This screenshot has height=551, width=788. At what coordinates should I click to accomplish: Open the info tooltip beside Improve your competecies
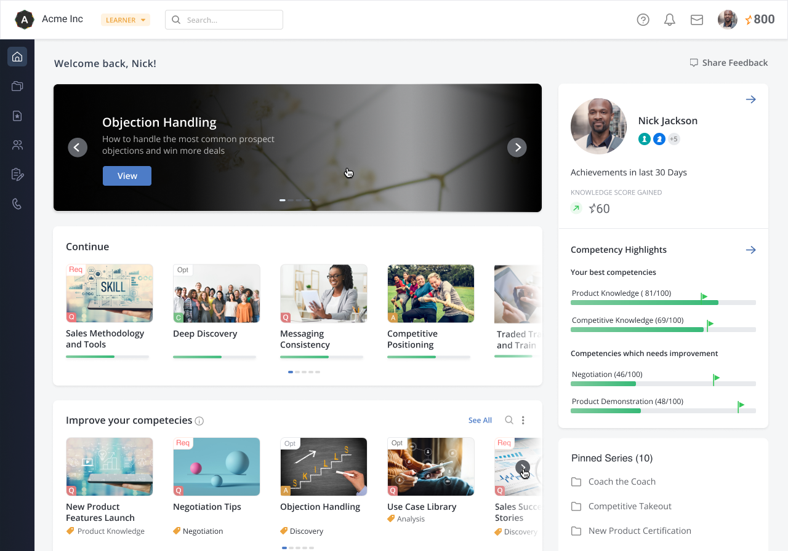[199, 420]
